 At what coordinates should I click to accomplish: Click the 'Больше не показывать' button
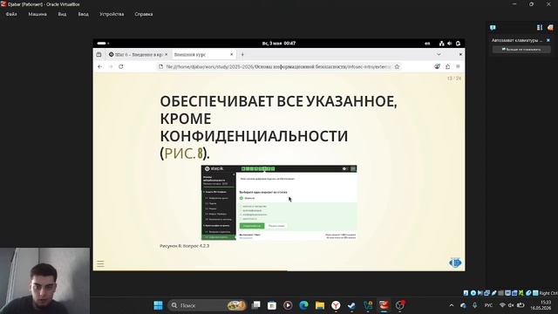(521, 50)
